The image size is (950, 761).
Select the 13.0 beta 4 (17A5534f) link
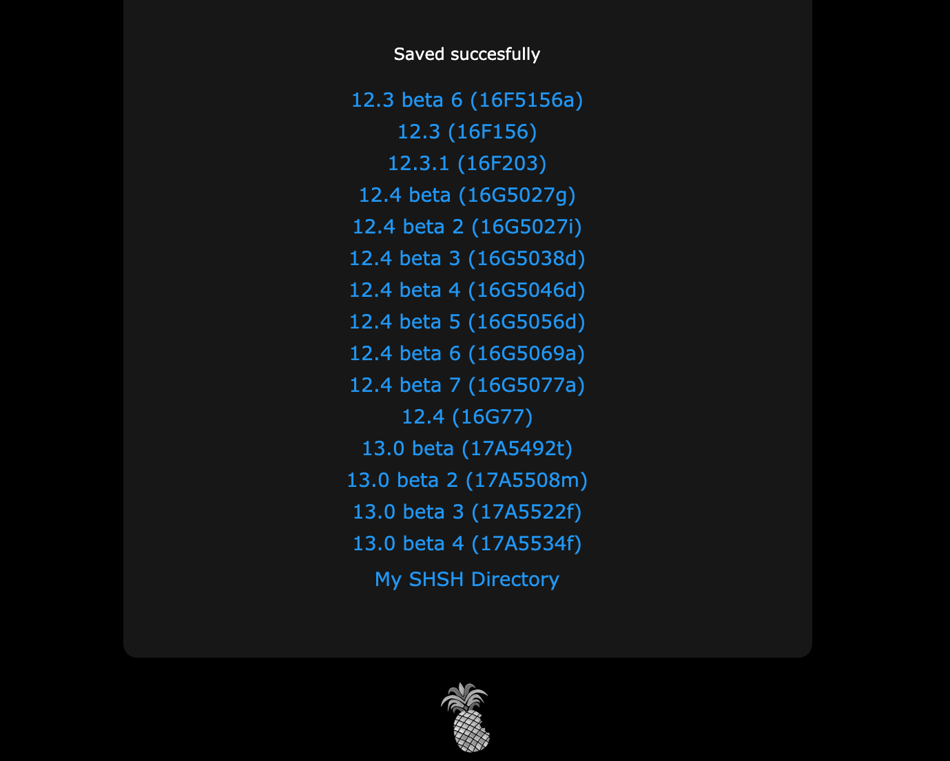tap(467, 544)
